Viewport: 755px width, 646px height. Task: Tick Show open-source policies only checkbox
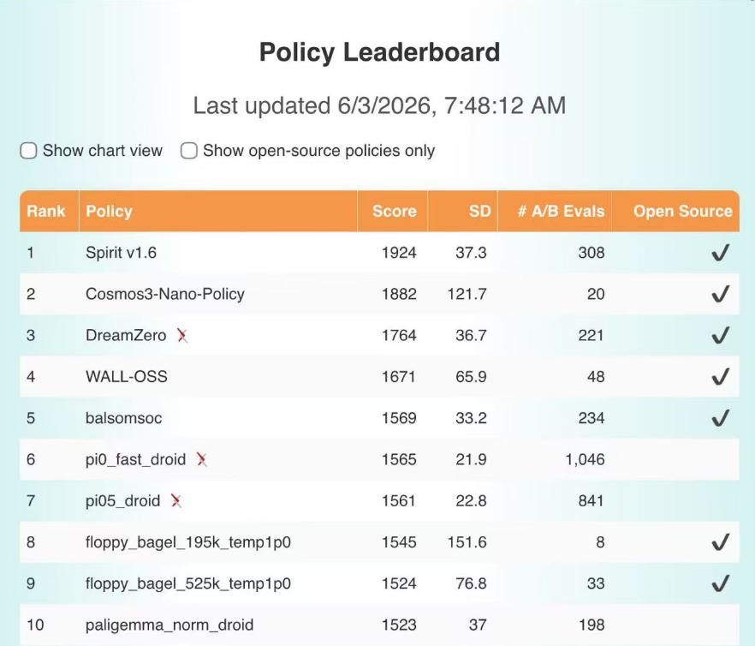tap(188, 151)
